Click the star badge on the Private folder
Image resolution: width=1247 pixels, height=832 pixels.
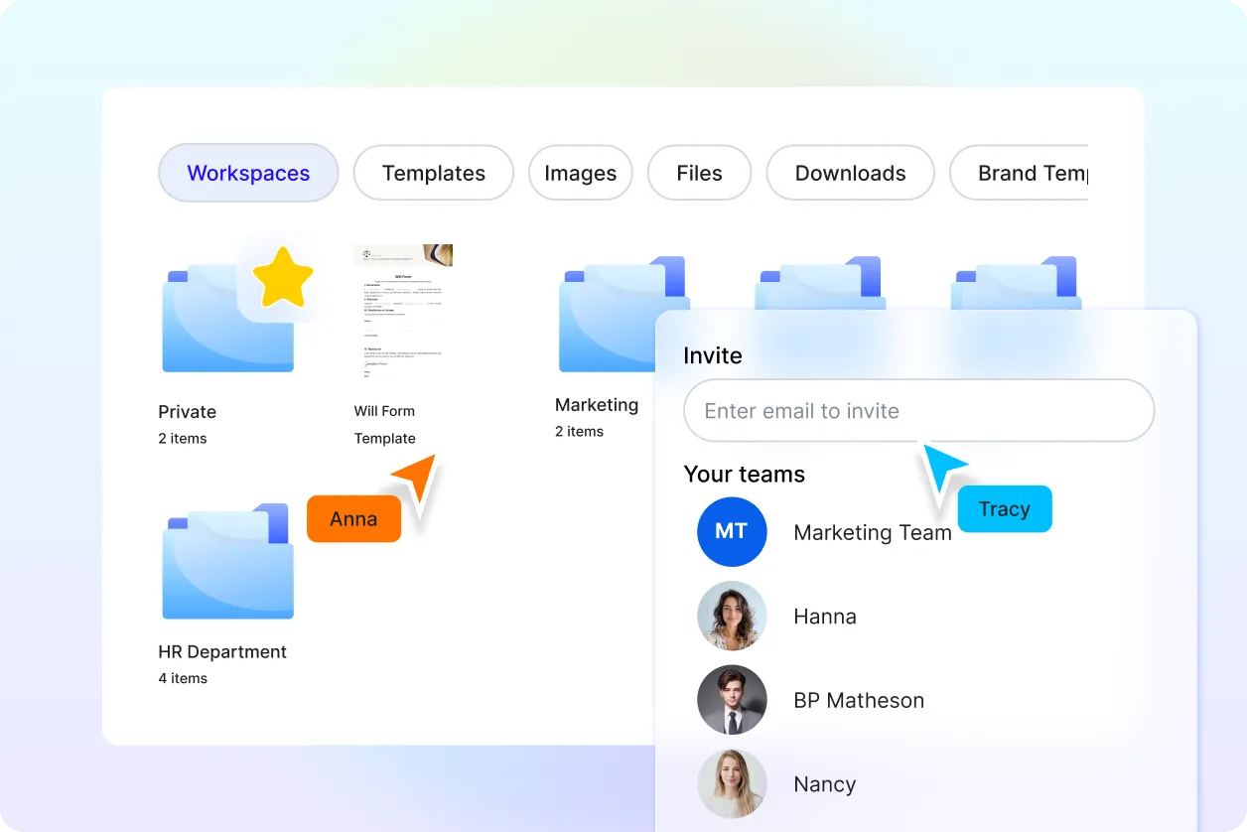pyautogui.click(x=284, y=278)
